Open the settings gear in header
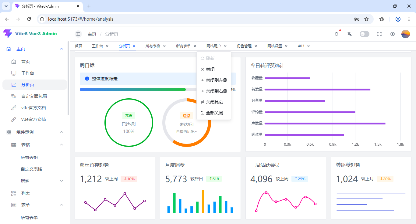Viewport: 416px width, 224px height. point(393,34)
